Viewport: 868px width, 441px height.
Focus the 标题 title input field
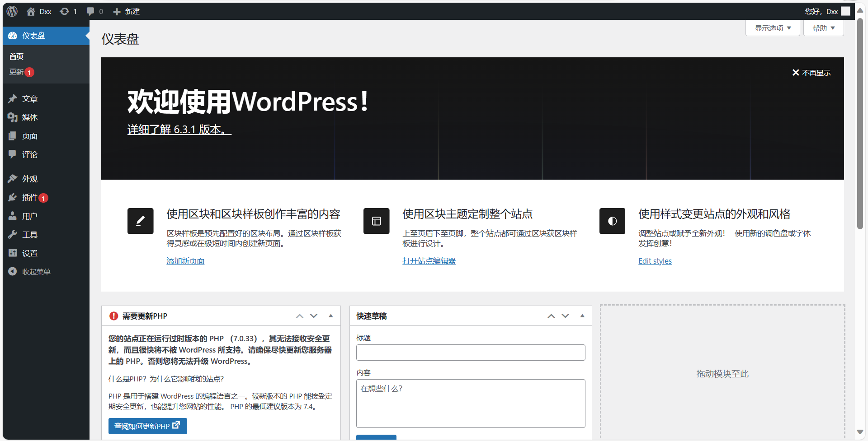(471, 353)
